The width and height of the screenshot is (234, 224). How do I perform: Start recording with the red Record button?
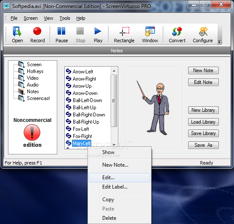click(x=37, y=35)
